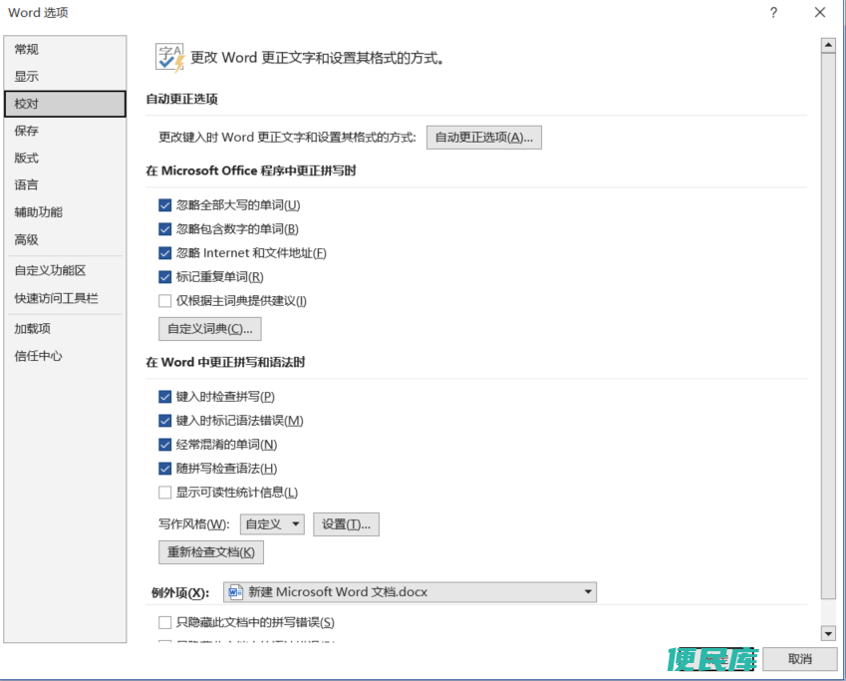Click the scrollbar up arrow
Image resolution: width=846 pixels, height=681 pixels.
828,46
